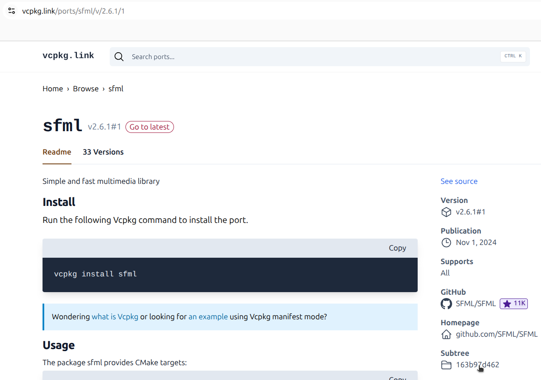Click the v2.6.1#1 text under Version
The width and height of the screenshot is (541, 380).
470,212
